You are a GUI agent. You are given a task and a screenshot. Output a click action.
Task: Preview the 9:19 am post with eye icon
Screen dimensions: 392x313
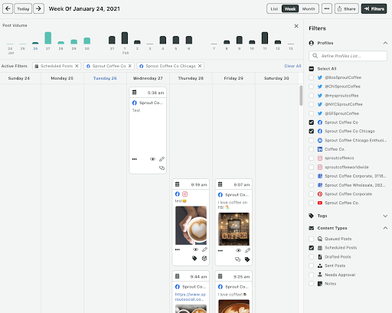[195, 249]
